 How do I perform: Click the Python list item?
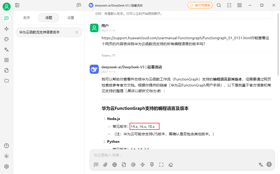113,142
